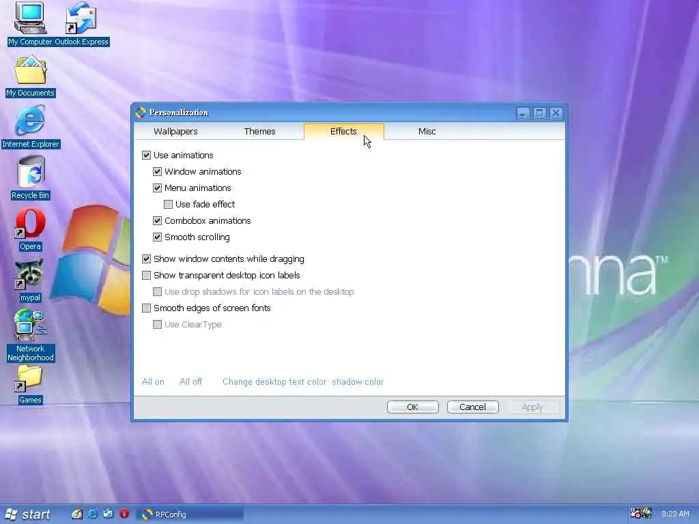
Task: Minimize the Personalization window
Action: click(524, 113)
